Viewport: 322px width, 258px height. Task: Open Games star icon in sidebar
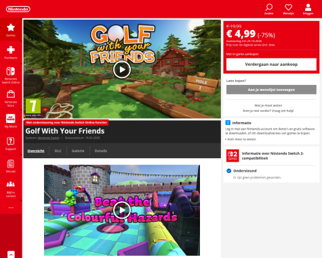tap(11, 28)
